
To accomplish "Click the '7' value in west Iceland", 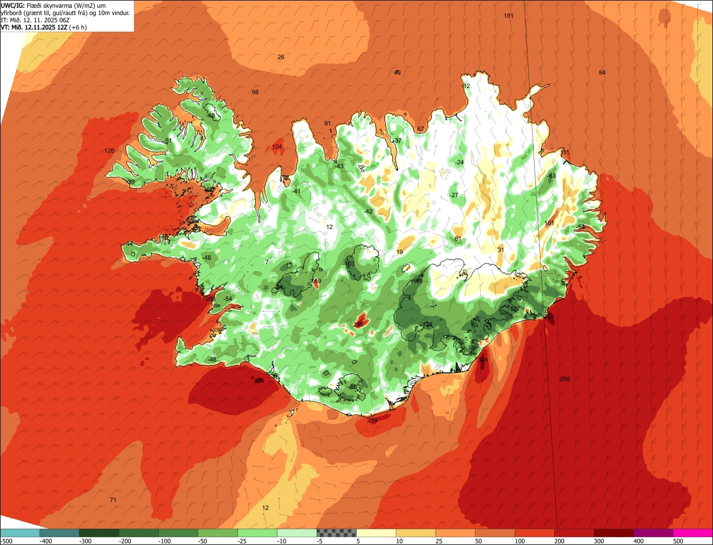I will [267, 262].
